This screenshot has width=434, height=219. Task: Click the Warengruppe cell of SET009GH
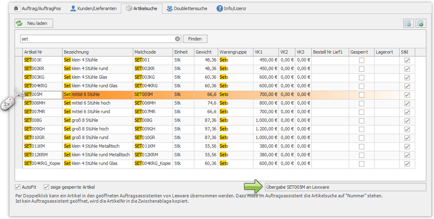pyautogui.click(x=236, y=129)
